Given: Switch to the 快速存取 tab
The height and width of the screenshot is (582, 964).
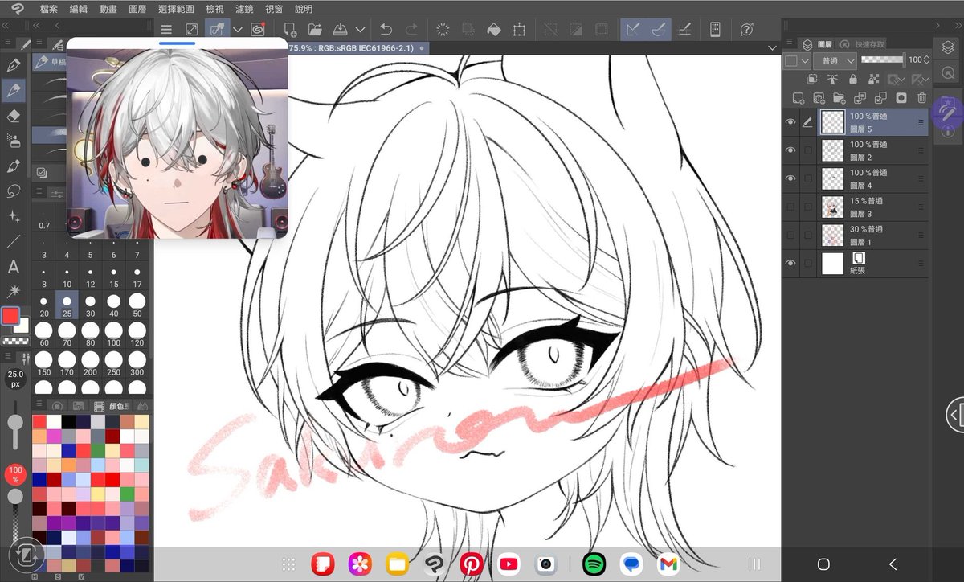Looking at the screenshot, I should point(862,44).
